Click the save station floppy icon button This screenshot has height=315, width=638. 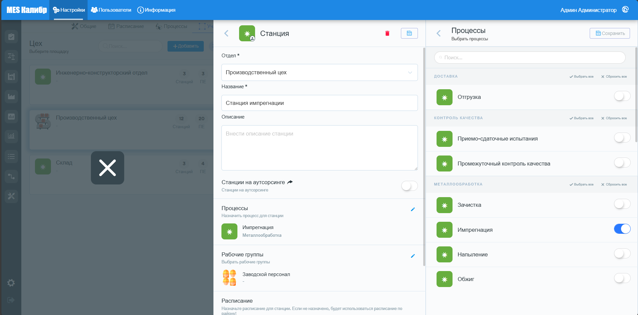click(x=409, y=33)
